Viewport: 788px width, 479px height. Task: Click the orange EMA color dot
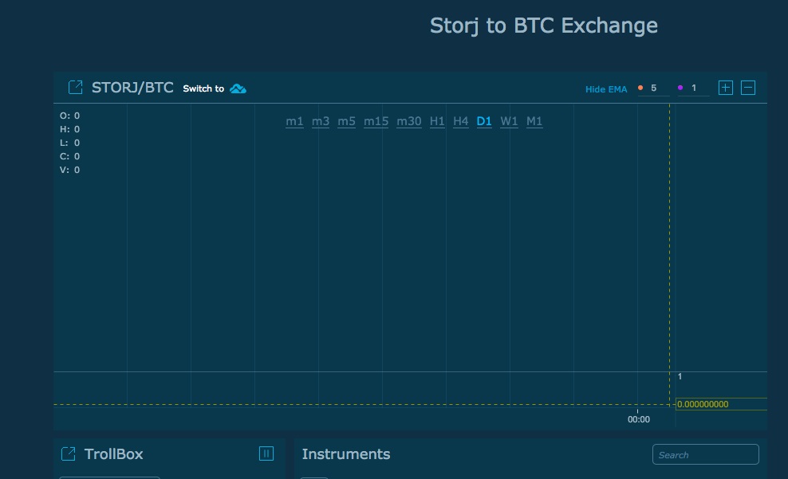(640, 88)
